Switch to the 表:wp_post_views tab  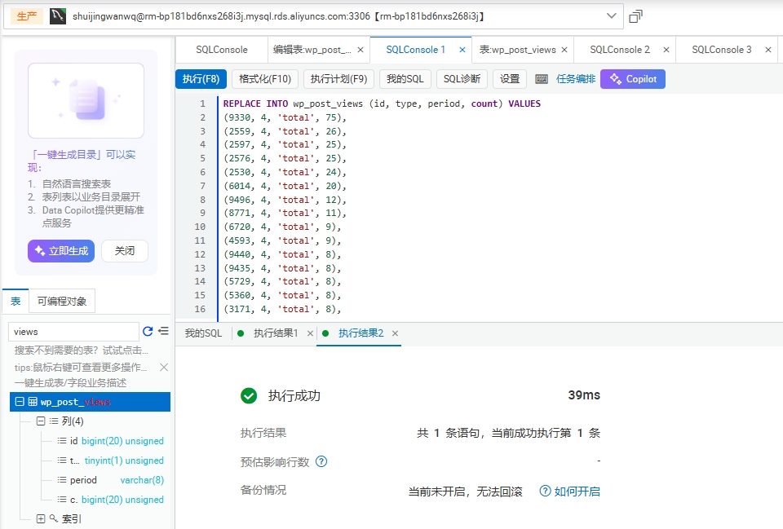click(518, 50)
